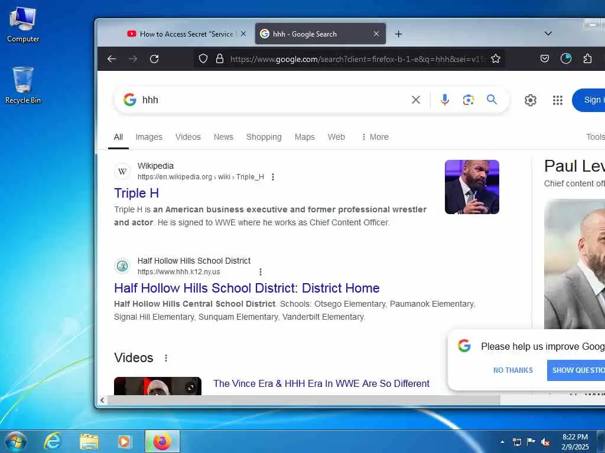Bookmark this page with the star icon

pyautogui.click(x=496, y=58)
